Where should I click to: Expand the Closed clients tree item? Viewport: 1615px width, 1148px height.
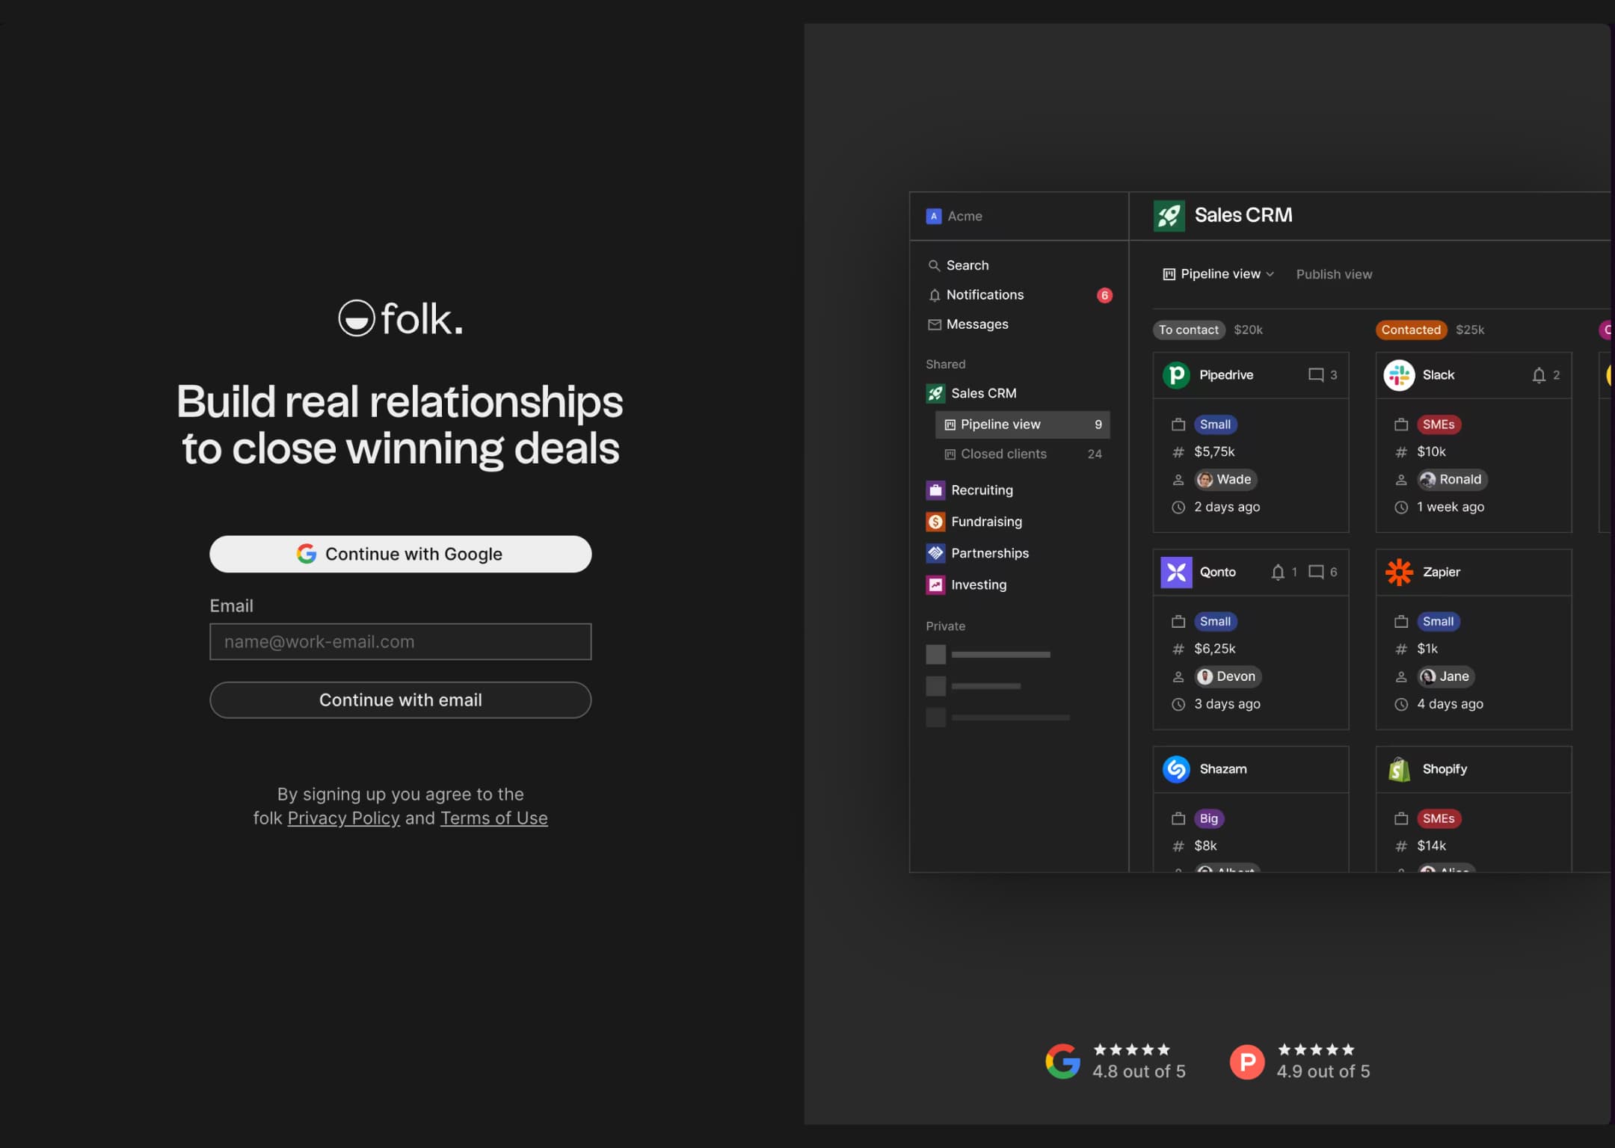pyautogui.click(x=1004, y=454)
